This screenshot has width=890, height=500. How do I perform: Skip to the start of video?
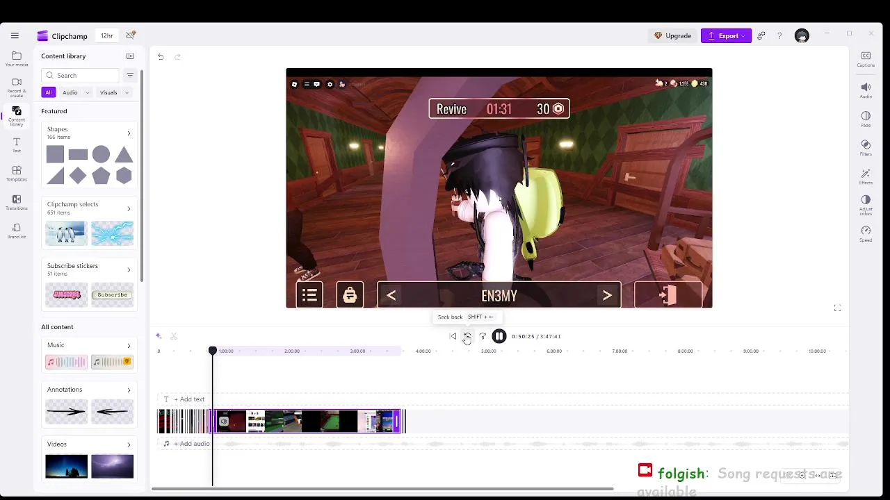(453, 336)
